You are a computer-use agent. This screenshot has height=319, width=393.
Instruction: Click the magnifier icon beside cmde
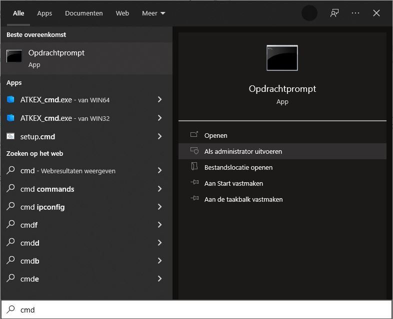click(x=10, y=278)
